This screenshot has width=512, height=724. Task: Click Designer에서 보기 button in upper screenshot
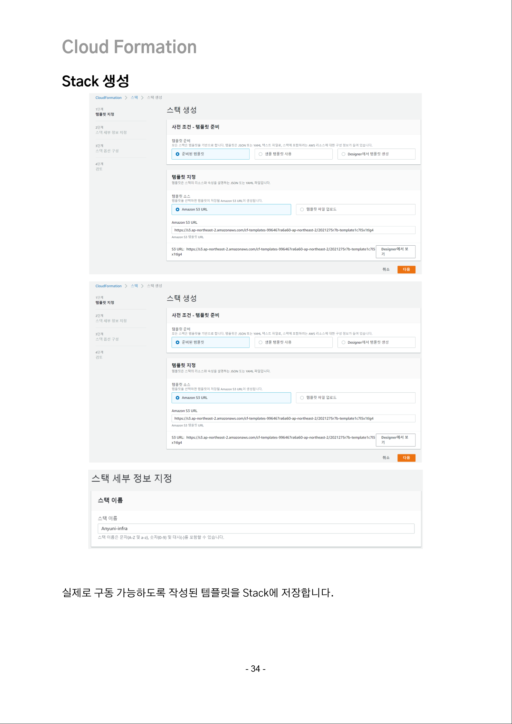point(395,252)
